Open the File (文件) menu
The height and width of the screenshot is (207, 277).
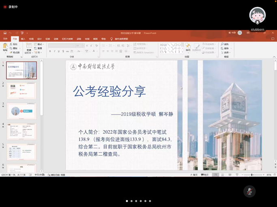point(5,39)
